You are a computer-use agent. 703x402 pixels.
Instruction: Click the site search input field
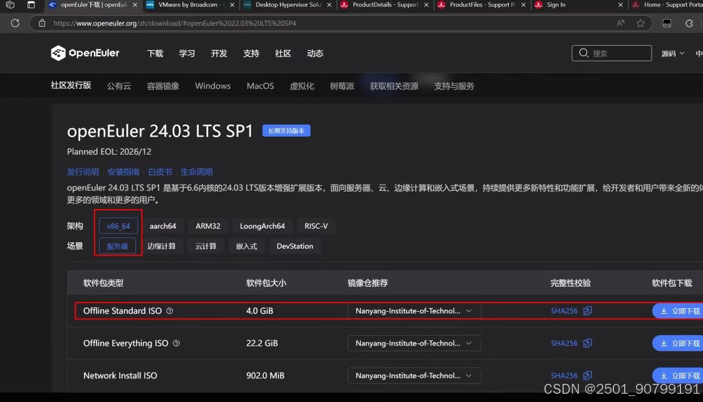612,53
